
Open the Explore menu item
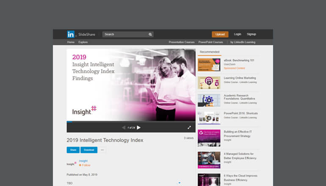pyautogui.click(x=83, y=42)
